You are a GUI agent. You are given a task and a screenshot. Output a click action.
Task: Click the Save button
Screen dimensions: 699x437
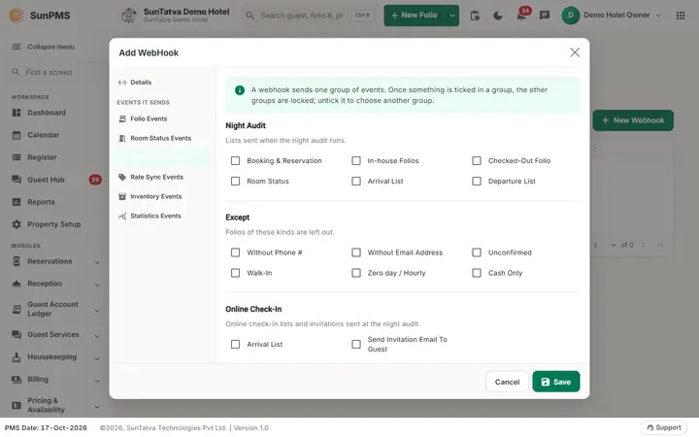(556, 382)
